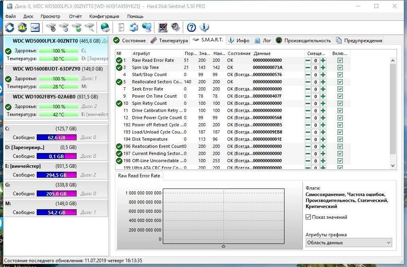407x267 pixels.
Task: Decrease the offset for Load/Unload Cycle Count
Action: click(308, 132)
